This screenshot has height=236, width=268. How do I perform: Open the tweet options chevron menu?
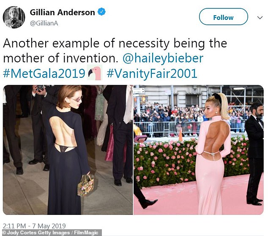(x=260, y=18)
